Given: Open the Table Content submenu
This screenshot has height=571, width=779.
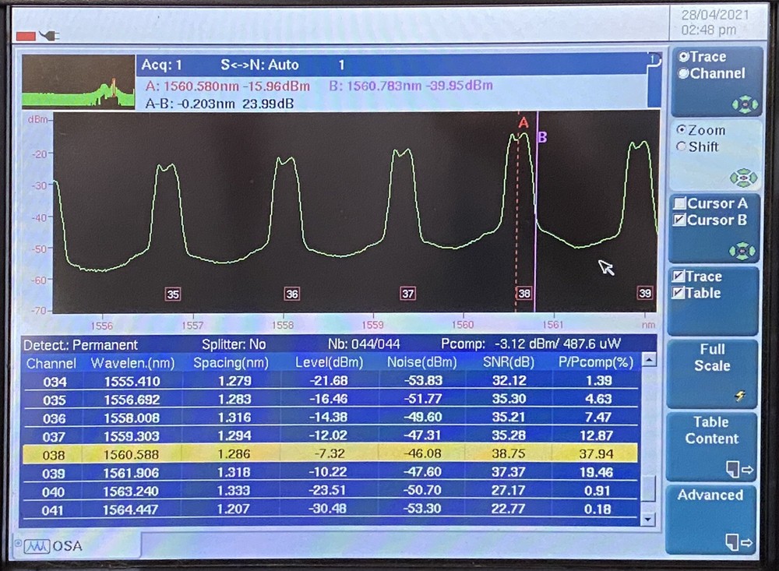Looking at the screenshot, I should coord(712,446).
